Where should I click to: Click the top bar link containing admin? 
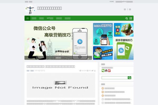[124, 2]
